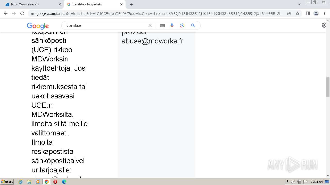Viewport: 330px width, 185px height.
Task: View site information lock icon
Action: pyautogui.click(x=32, y=14)
